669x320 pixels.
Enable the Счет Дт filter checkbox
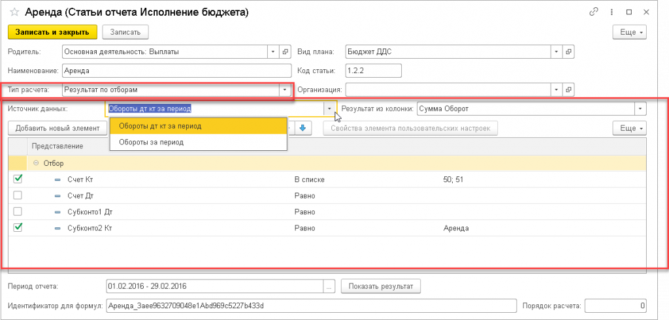(18, 195)
